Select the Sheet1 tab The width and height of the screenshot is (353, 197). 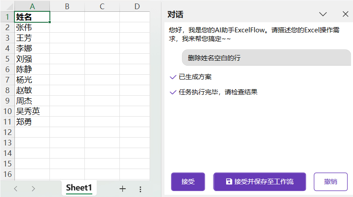[79, 188]
